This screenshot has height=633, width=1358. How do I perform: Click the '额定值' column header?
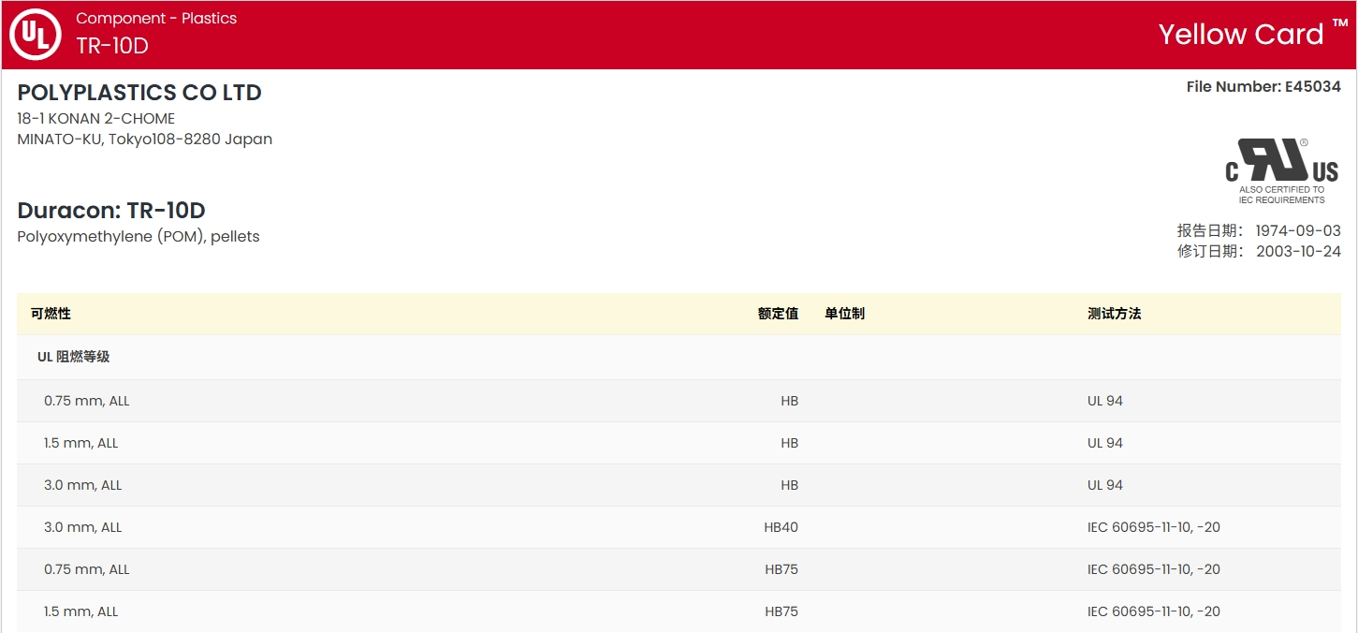click(x=778, y=314)
